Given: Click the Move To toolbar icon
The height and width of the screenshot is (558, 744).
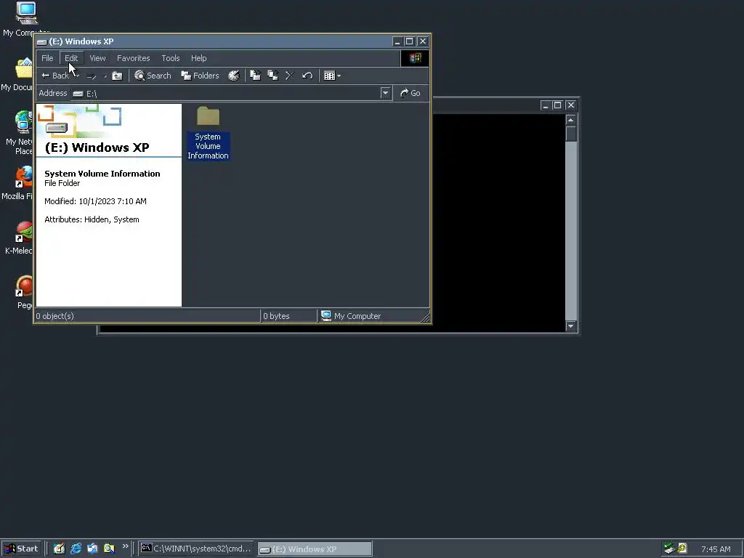Looking at the screenshot, I should point(255,76).
